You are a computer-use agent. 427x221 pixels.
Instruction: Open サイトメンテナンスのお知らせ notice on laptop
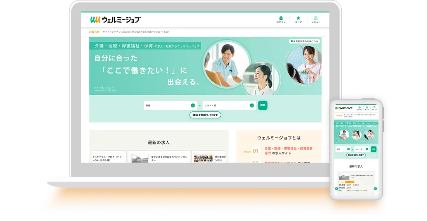(x=135, y=32)
